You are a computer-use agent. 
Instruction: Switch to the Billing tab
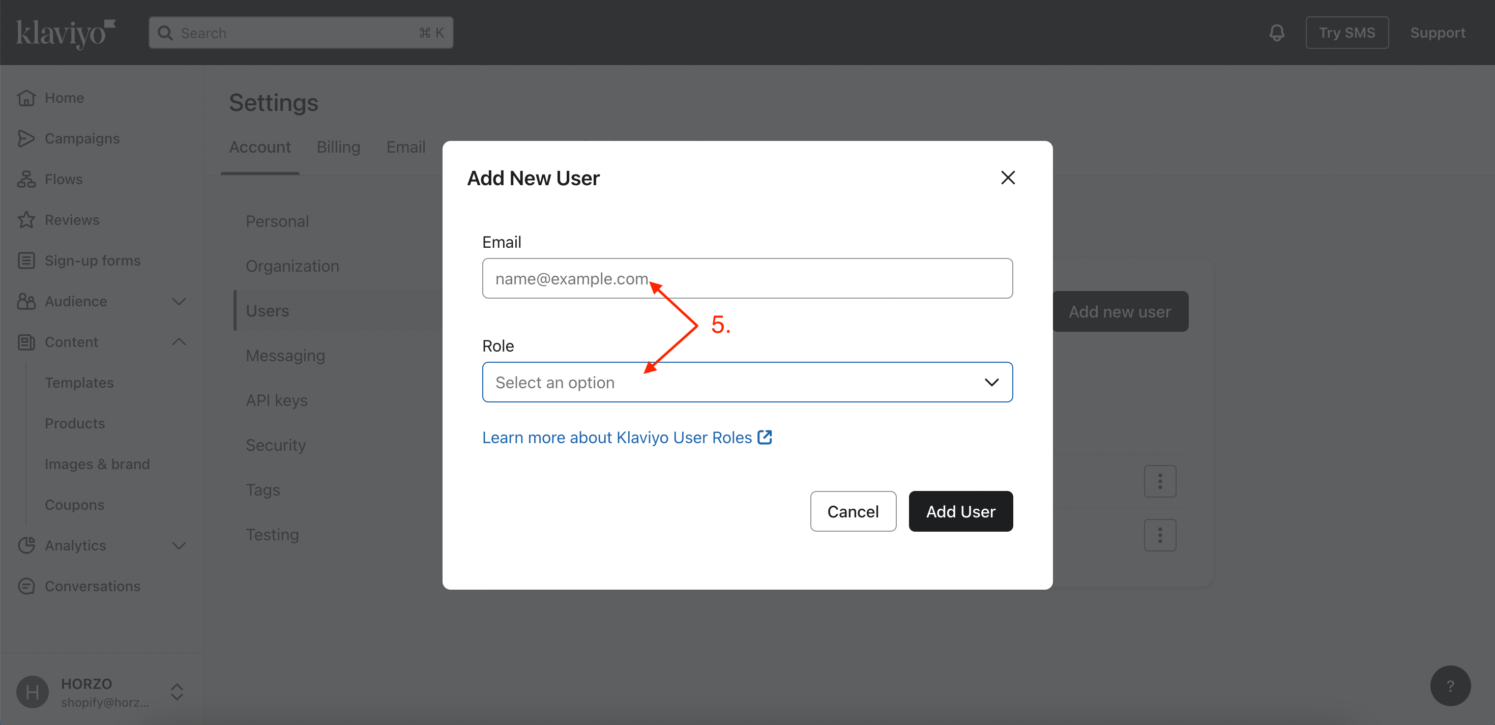[338, 148]
